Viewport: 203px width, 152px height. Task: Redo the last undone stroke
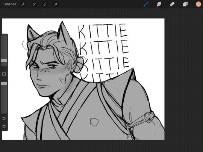pyautogui.click(x=4, y=126)
